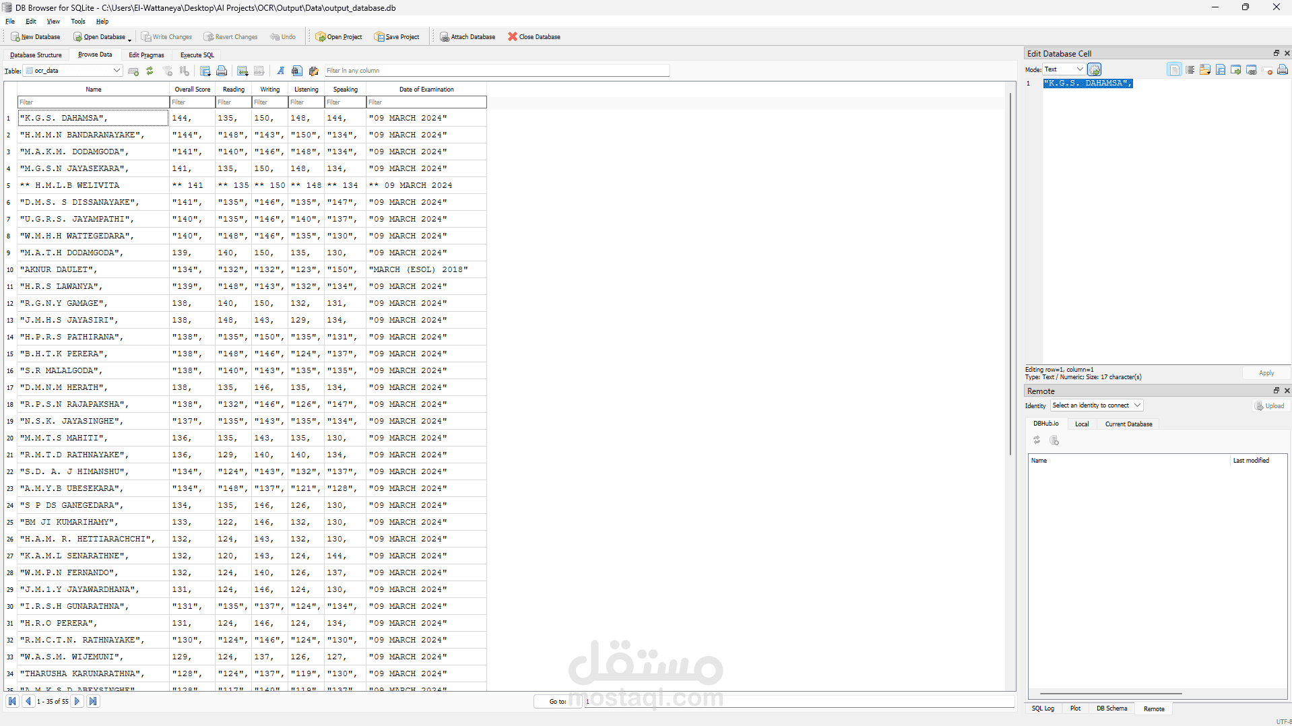Image resolution: width=1292 pixels, height=726 pixels.
Task: Open the Mode Text dropdown
Action: [x=1064, y=69]
